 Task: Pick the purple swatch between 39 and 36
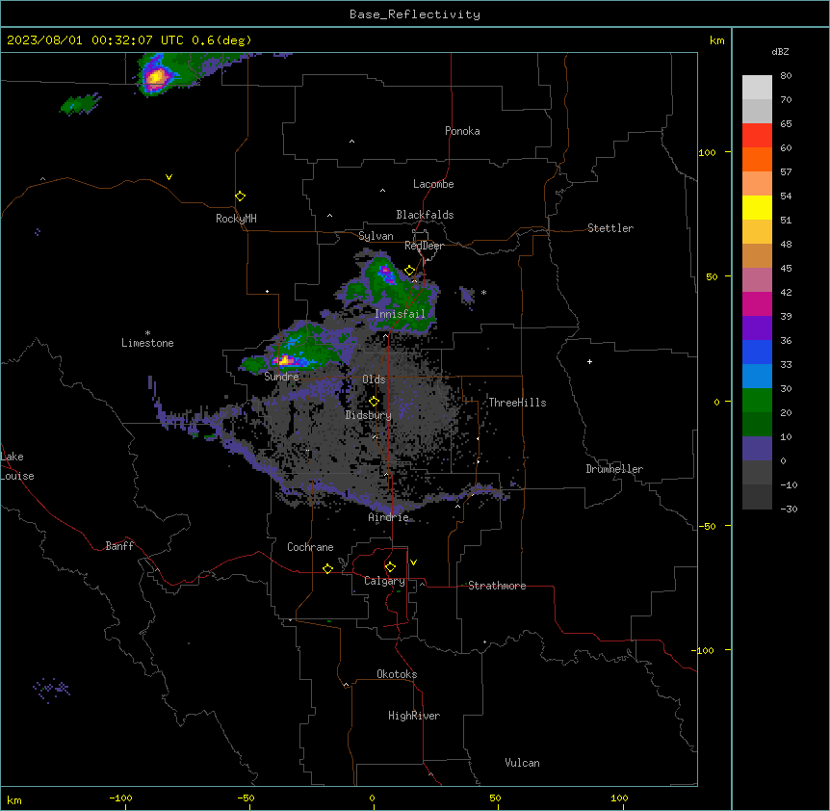757,328
